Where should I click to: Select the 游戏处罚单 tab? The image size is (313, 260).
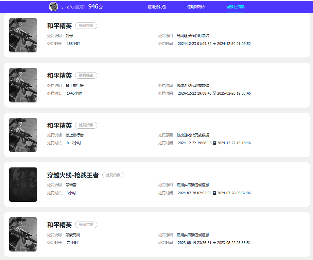click(x=236, y=7)
